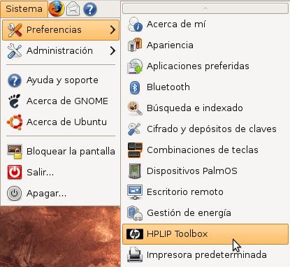This screenshot has width=290, height=267.
Task: Select Acerca de Ubuntu
Action: click(61, 122)
